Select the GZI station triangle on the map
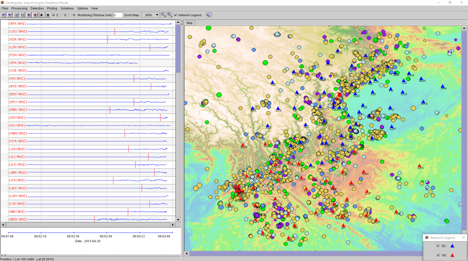The height and width of the screenshot is (261, 468). click(273, 82)
